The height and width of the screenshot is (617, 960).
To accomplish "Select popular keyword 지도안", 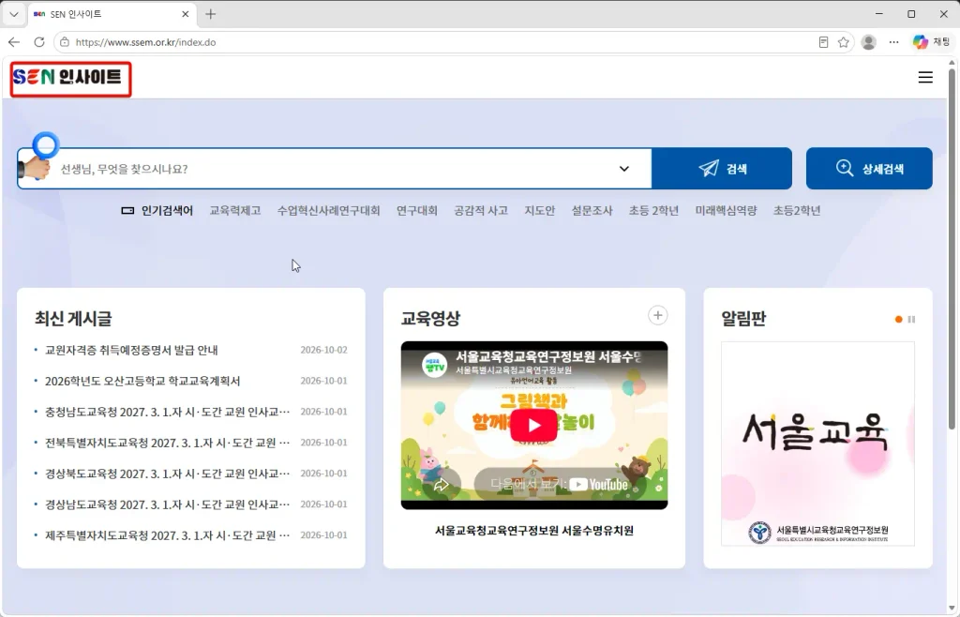I will (x=539, y=211).
